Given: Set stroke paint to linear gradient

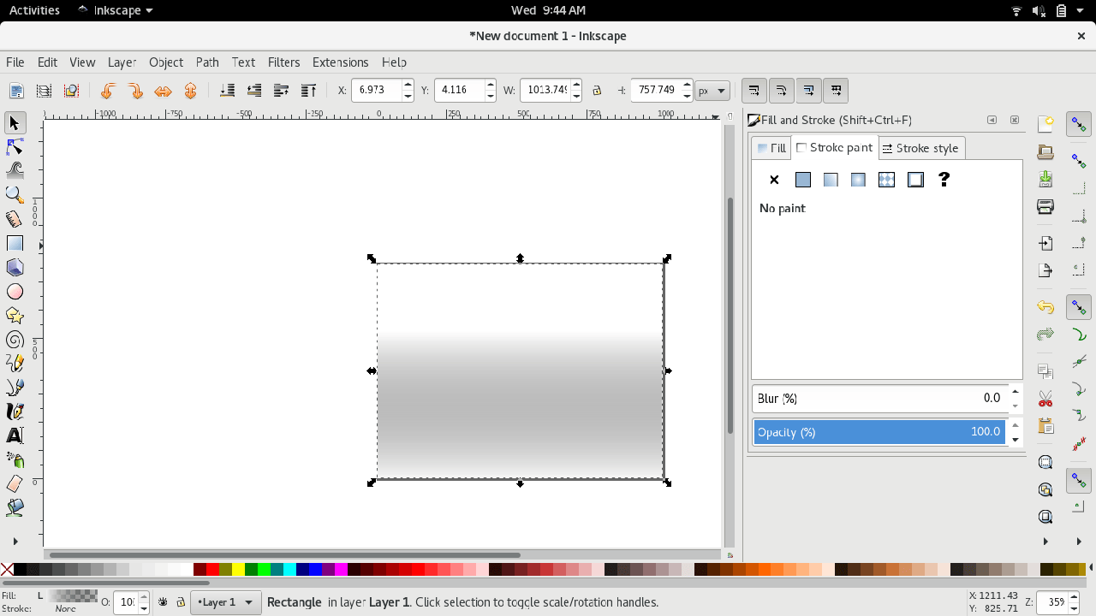Looking at the screenshot, I should tap(831, 180).
